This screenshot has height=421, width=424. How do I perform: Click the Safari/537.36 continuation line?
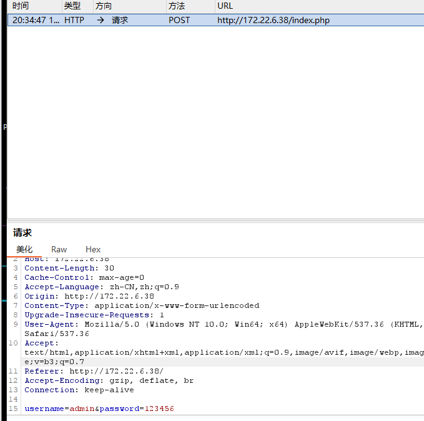point(57,334)
